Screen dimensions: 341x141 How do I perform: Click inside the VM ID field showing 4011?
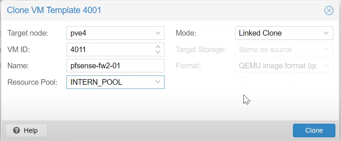[110, 49]
